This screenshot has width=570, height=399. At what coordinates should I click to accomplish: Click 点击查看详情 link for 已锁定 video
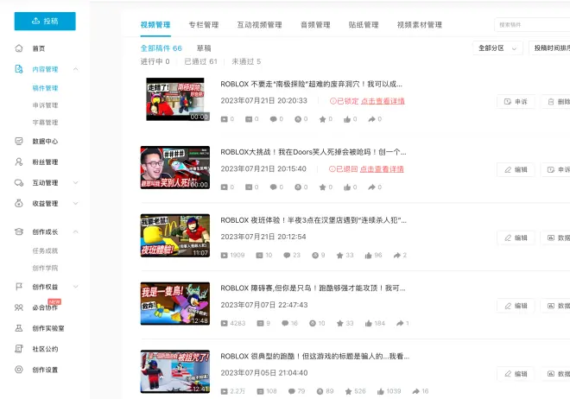(383, 101)
